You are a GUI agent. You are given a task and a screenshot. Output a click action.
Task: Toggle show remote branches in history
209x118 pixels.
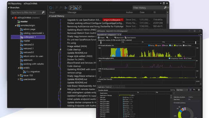(75, 8)
